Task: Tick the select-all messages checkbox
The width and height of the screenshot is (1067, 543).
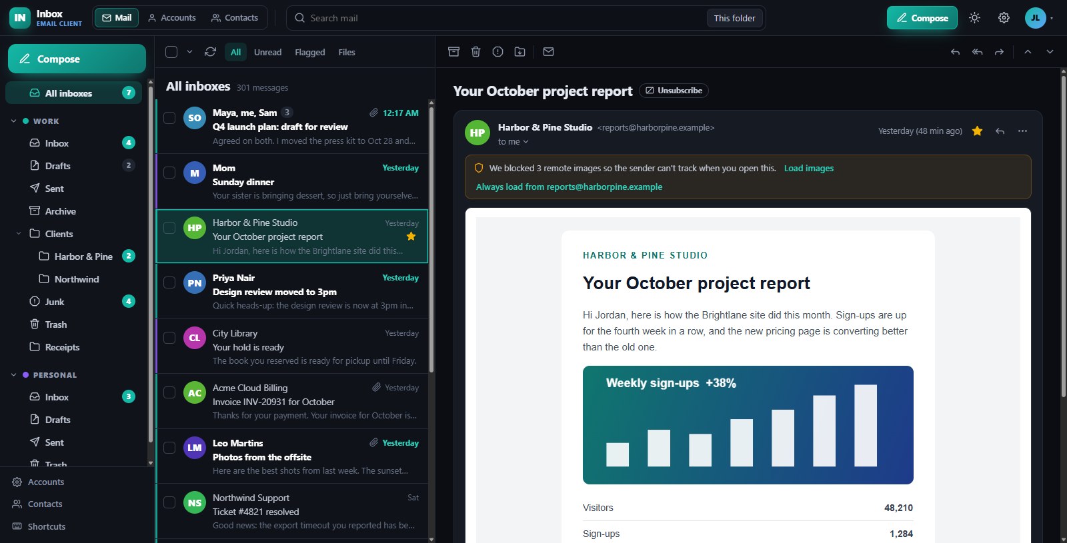Action: 171,52
